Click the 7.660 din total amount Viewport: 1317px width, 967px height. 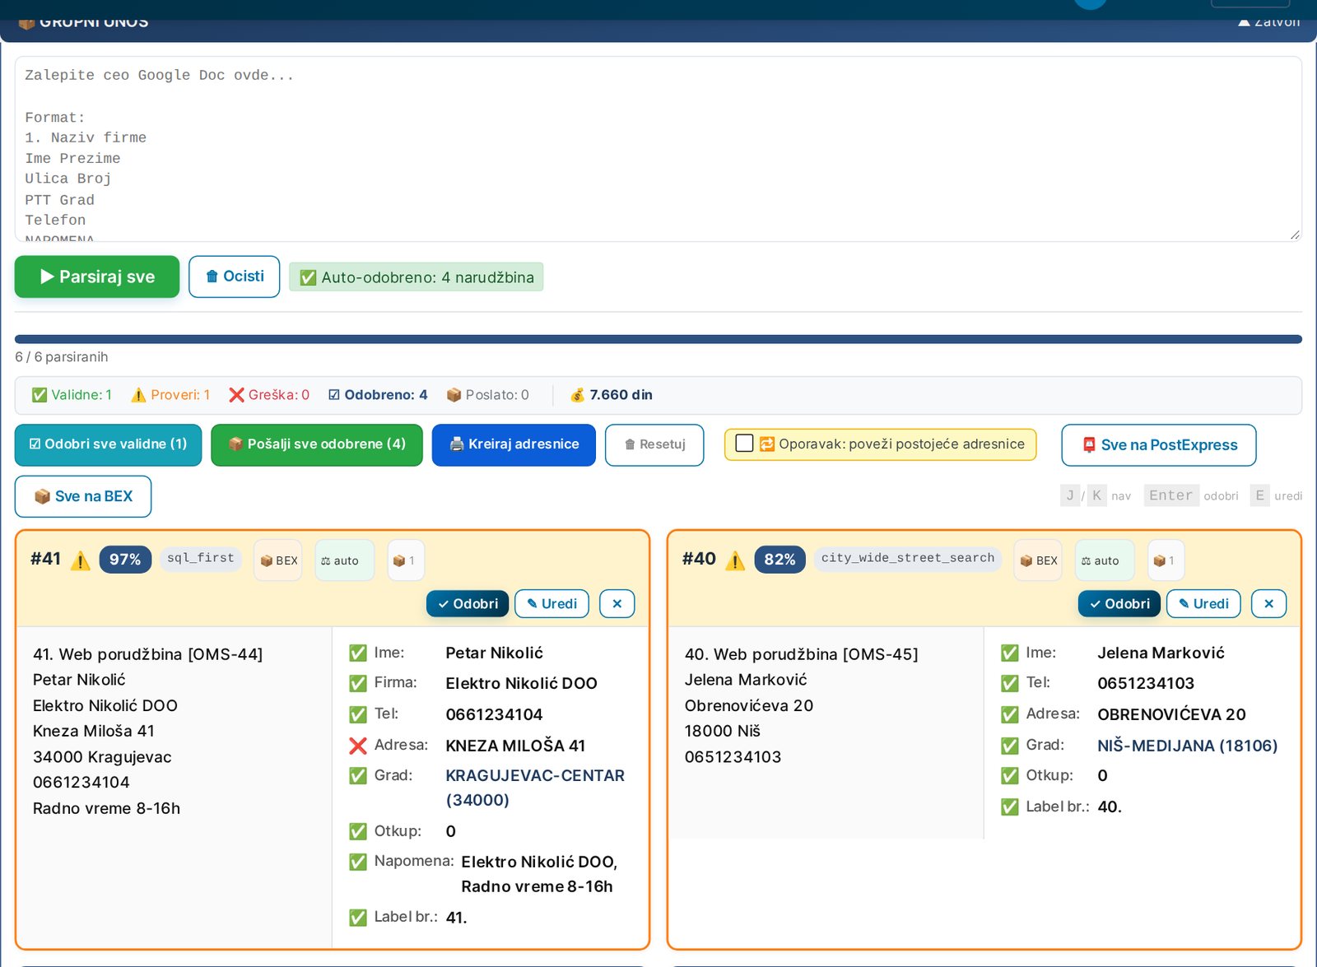click(612, 395)
